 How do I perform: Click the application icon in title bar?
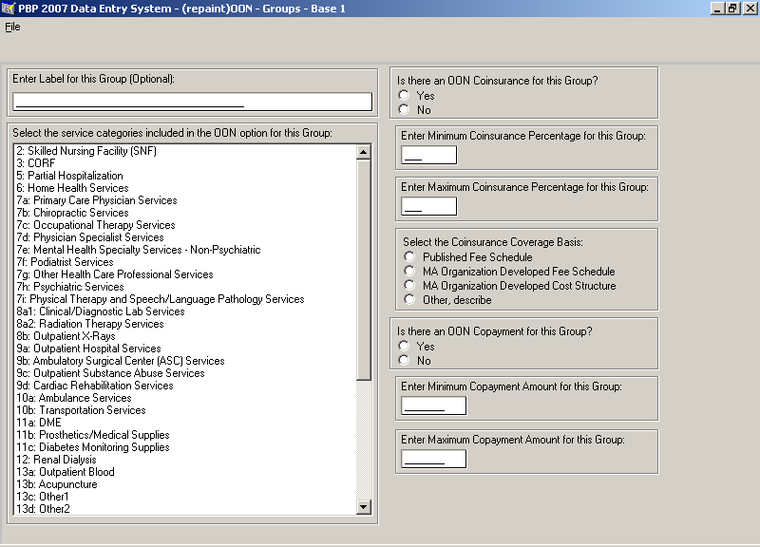(9, 9)
